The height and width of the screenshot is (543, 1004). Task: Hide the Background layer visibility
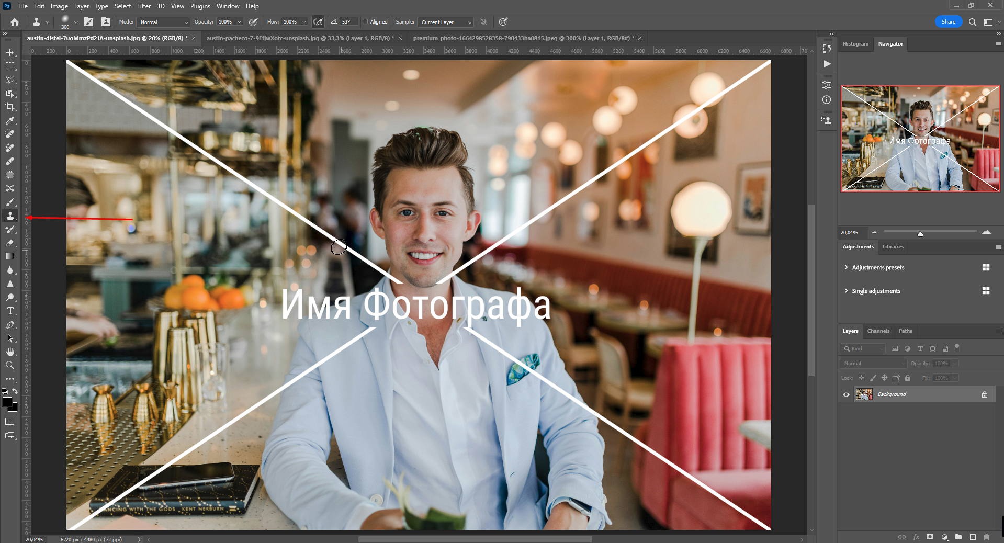(x=846, y=394)
